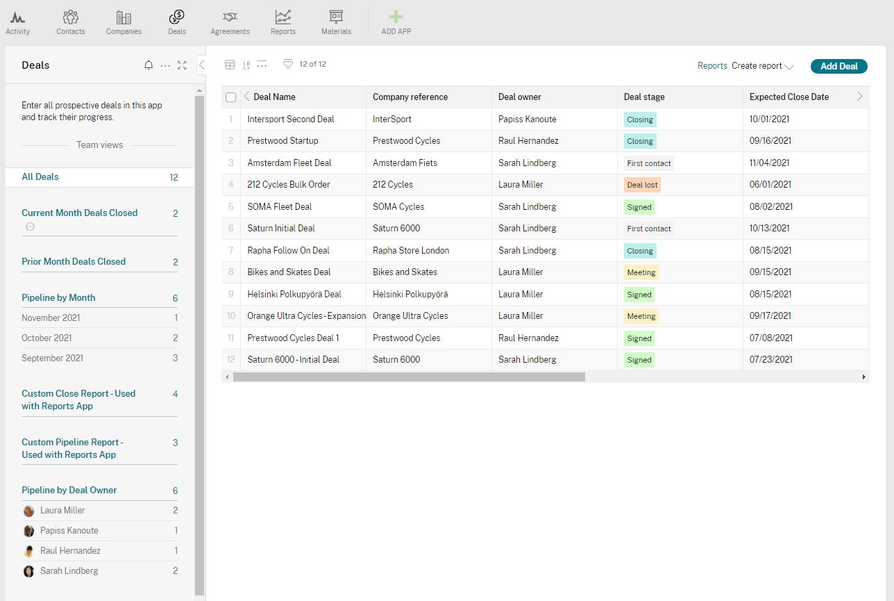Tick the select-all checkbox in header
The image size is (894, 601).
pos(231,97)
